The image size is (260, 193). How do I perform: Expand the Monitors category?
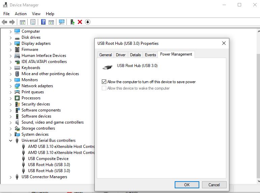click(10, 80)
